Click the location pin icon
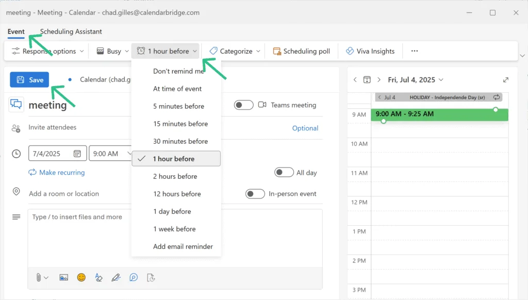The width and height of the screenshot is (528, 300). tap(16, 192)
